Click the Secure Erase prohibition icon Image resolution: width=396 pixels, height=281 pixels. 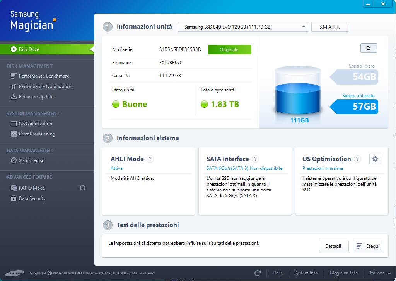pyautogui.click(x=14, y=161)
